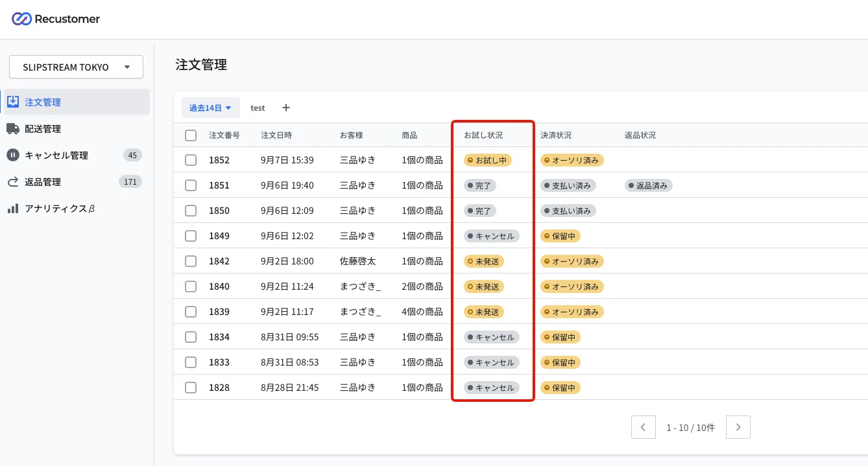Click the 171 badge on 返品管理
This screenshot has width=868, height=466.
(x=130, y=181)
